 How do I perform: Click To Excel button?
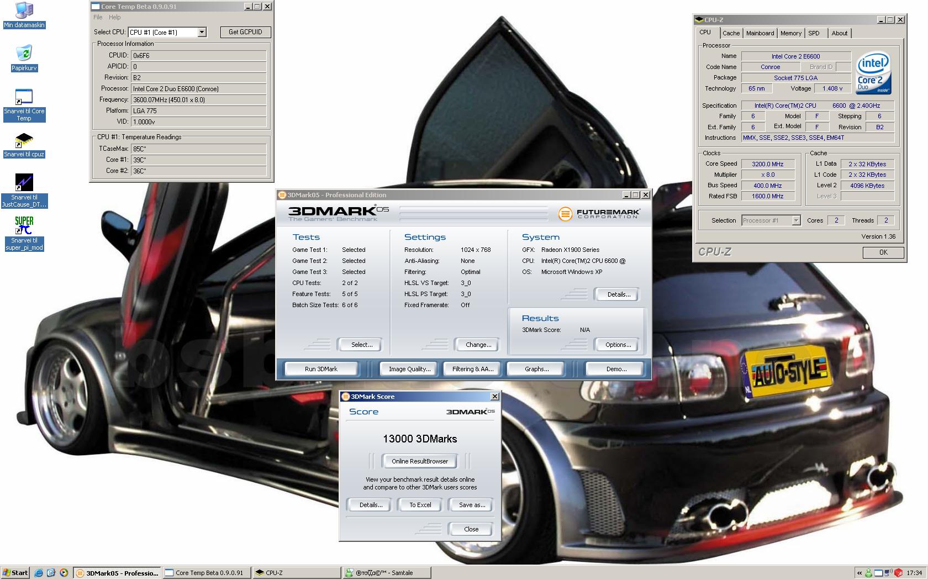coord(420,505)
